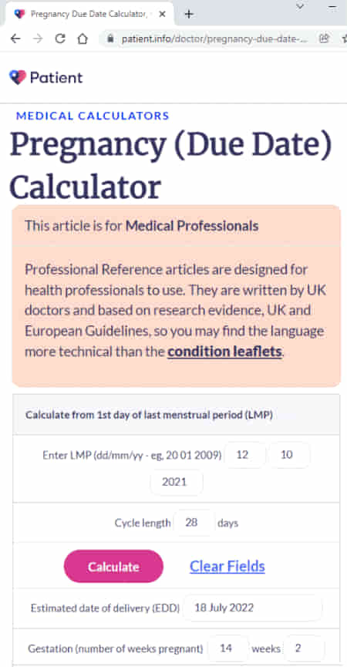Click the pink Calculate button

(x=113, y=566)
